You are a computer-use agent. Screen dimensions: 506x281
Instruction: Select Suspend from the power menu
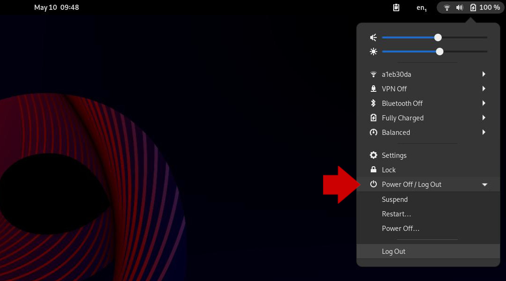[x=395, y=199]
